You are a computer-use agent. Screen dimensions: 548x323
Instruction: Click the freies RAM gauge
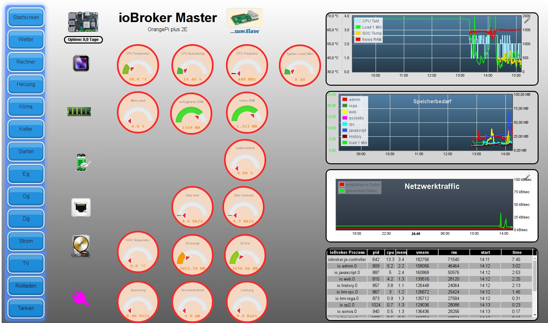(x=247, y=113)
